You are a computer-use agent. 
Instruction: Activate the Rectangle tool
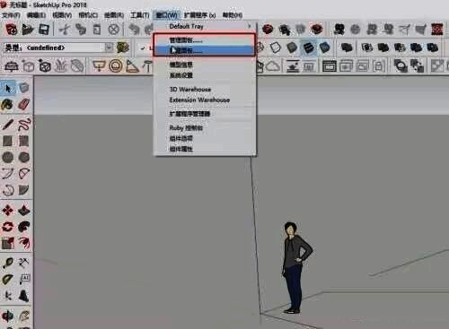(7, 141)
